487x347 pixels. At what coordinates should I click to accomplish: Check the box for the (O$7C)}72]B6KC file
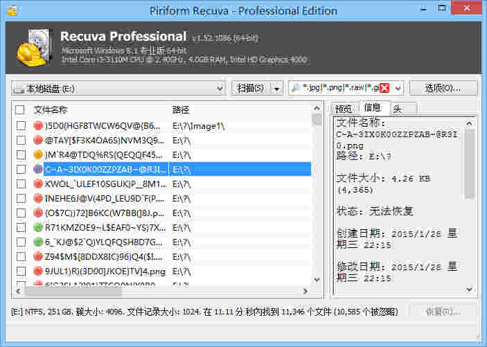[x=21, y=213]
